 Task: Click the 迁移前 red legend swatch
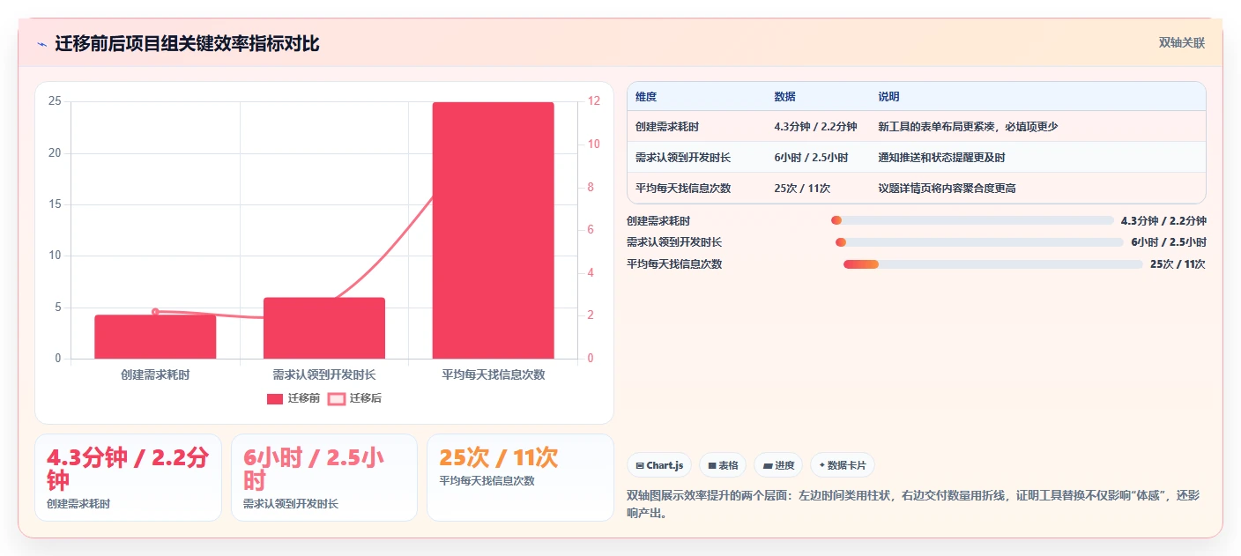(x=275, y=398)
